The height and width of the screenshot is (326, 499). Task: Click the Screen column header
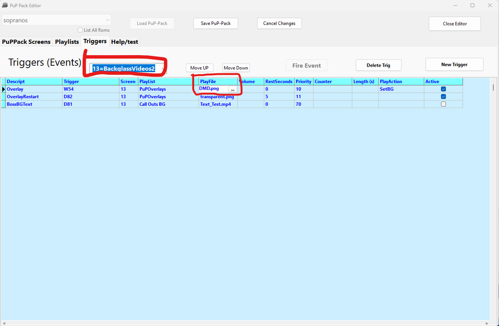click(129, 82)
